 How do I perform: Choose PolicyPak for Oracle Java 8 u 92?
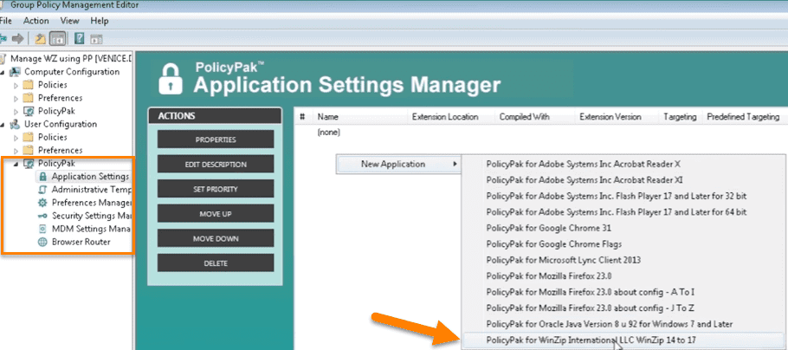click(622, 324)
